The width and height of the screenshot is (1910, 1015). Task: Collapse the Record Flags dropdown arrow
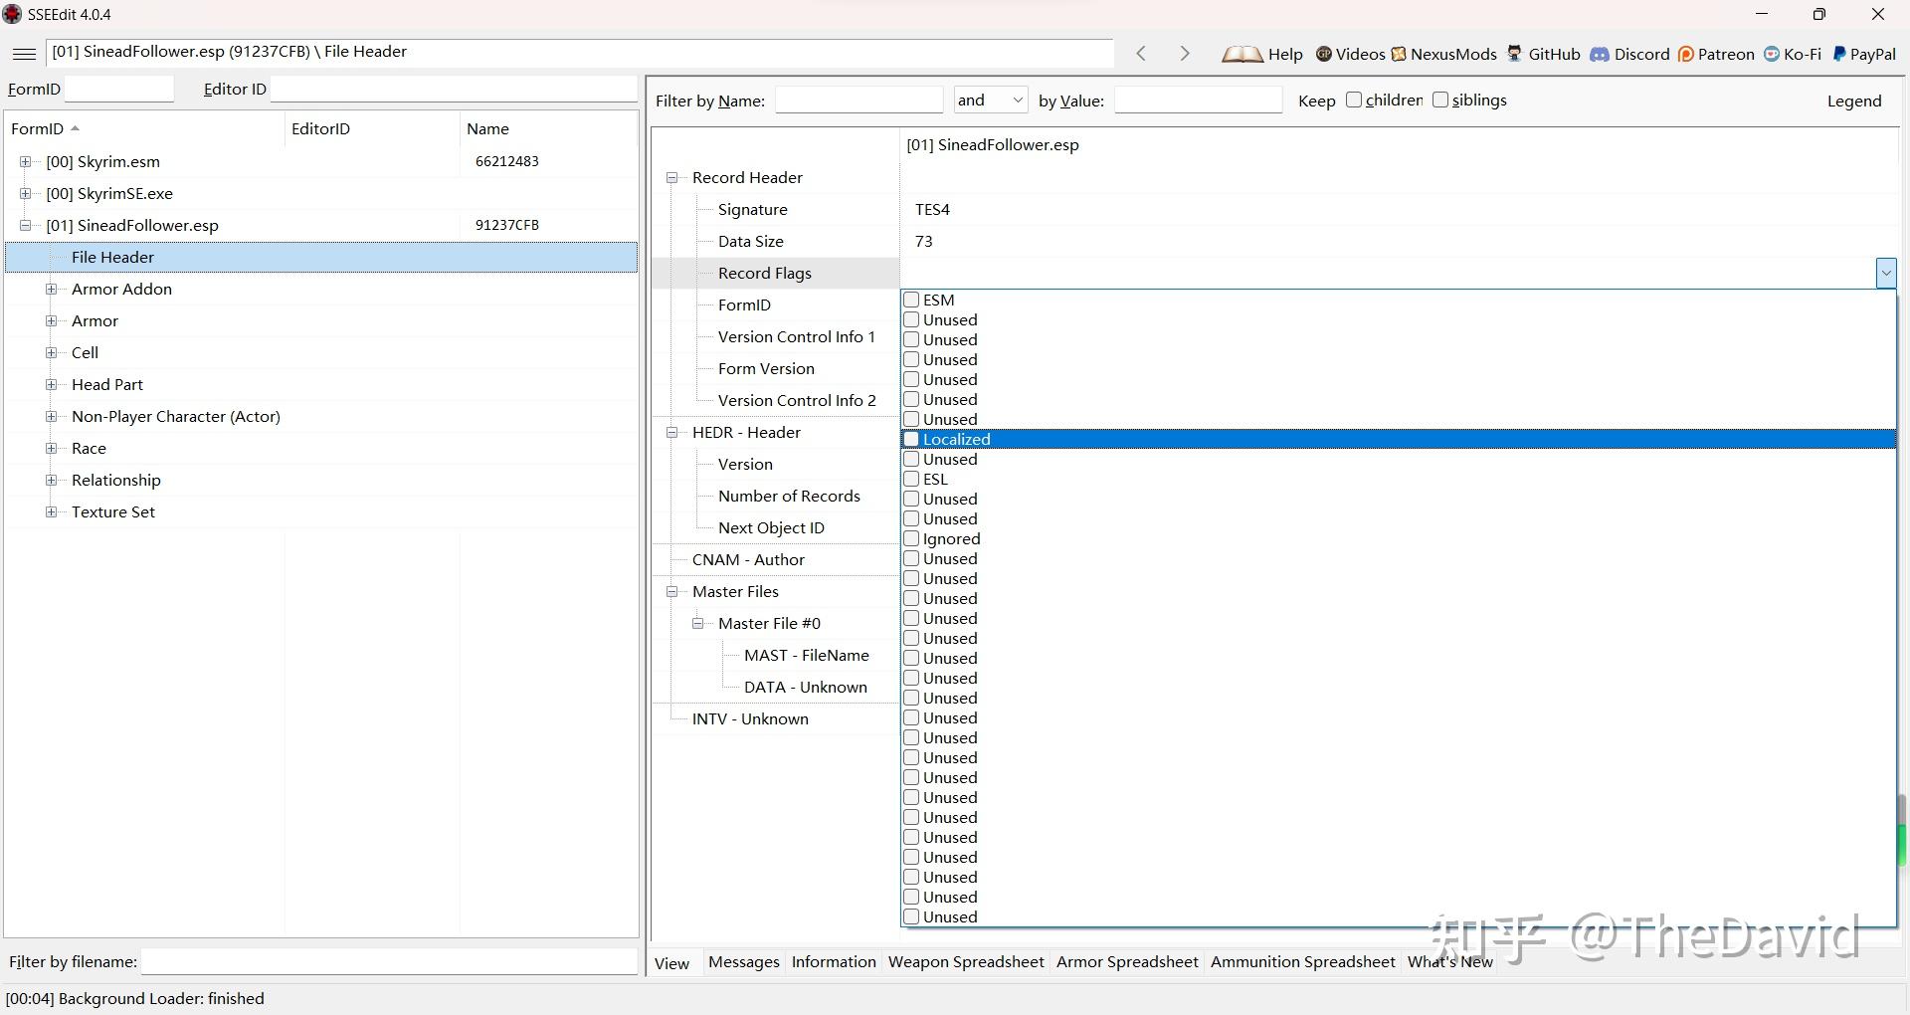[1886, 273]
